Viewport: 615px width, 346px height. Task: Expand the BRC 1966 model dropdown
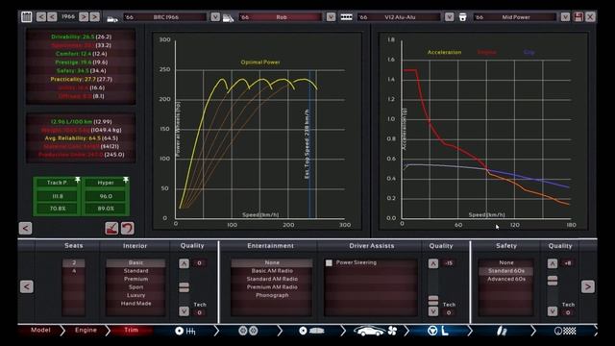pyautogui.click(x=215, y=17)
